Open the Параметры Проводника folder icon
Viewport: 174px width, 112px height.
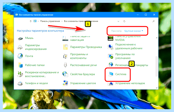(65, 47)
